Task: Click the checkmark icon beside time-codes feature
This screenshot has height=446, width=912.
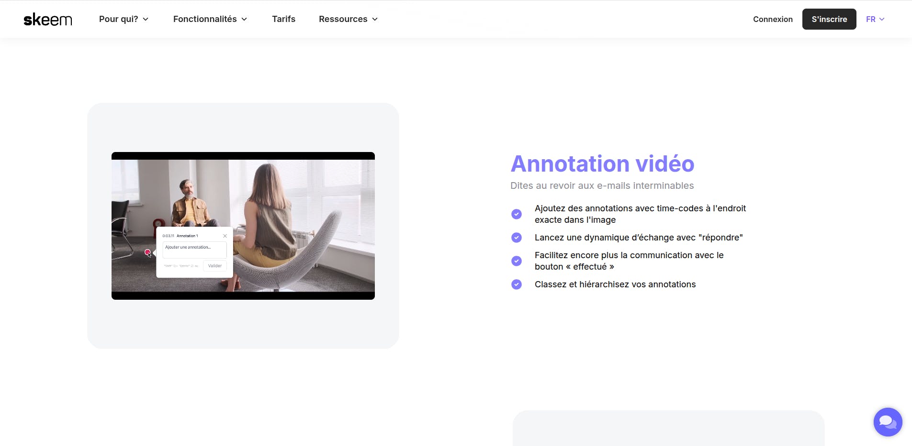Action: point(517,214)
